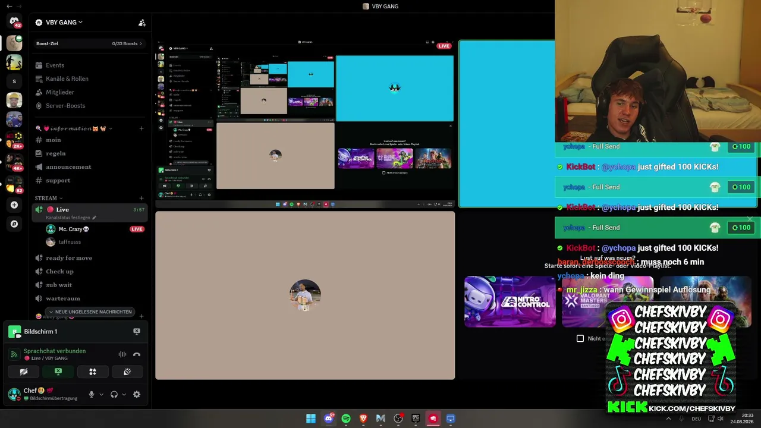Open the server with letter S icon

coord(14,81)
